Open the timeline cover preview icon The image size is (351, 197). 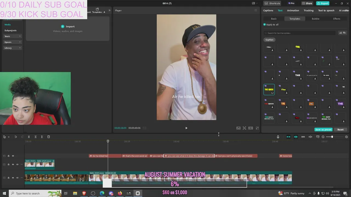tap(318, 137)
